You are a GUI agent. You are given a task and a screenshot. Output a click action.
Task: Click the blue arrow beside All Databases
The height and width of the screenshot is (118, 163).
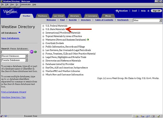click(x=19, y=32)
